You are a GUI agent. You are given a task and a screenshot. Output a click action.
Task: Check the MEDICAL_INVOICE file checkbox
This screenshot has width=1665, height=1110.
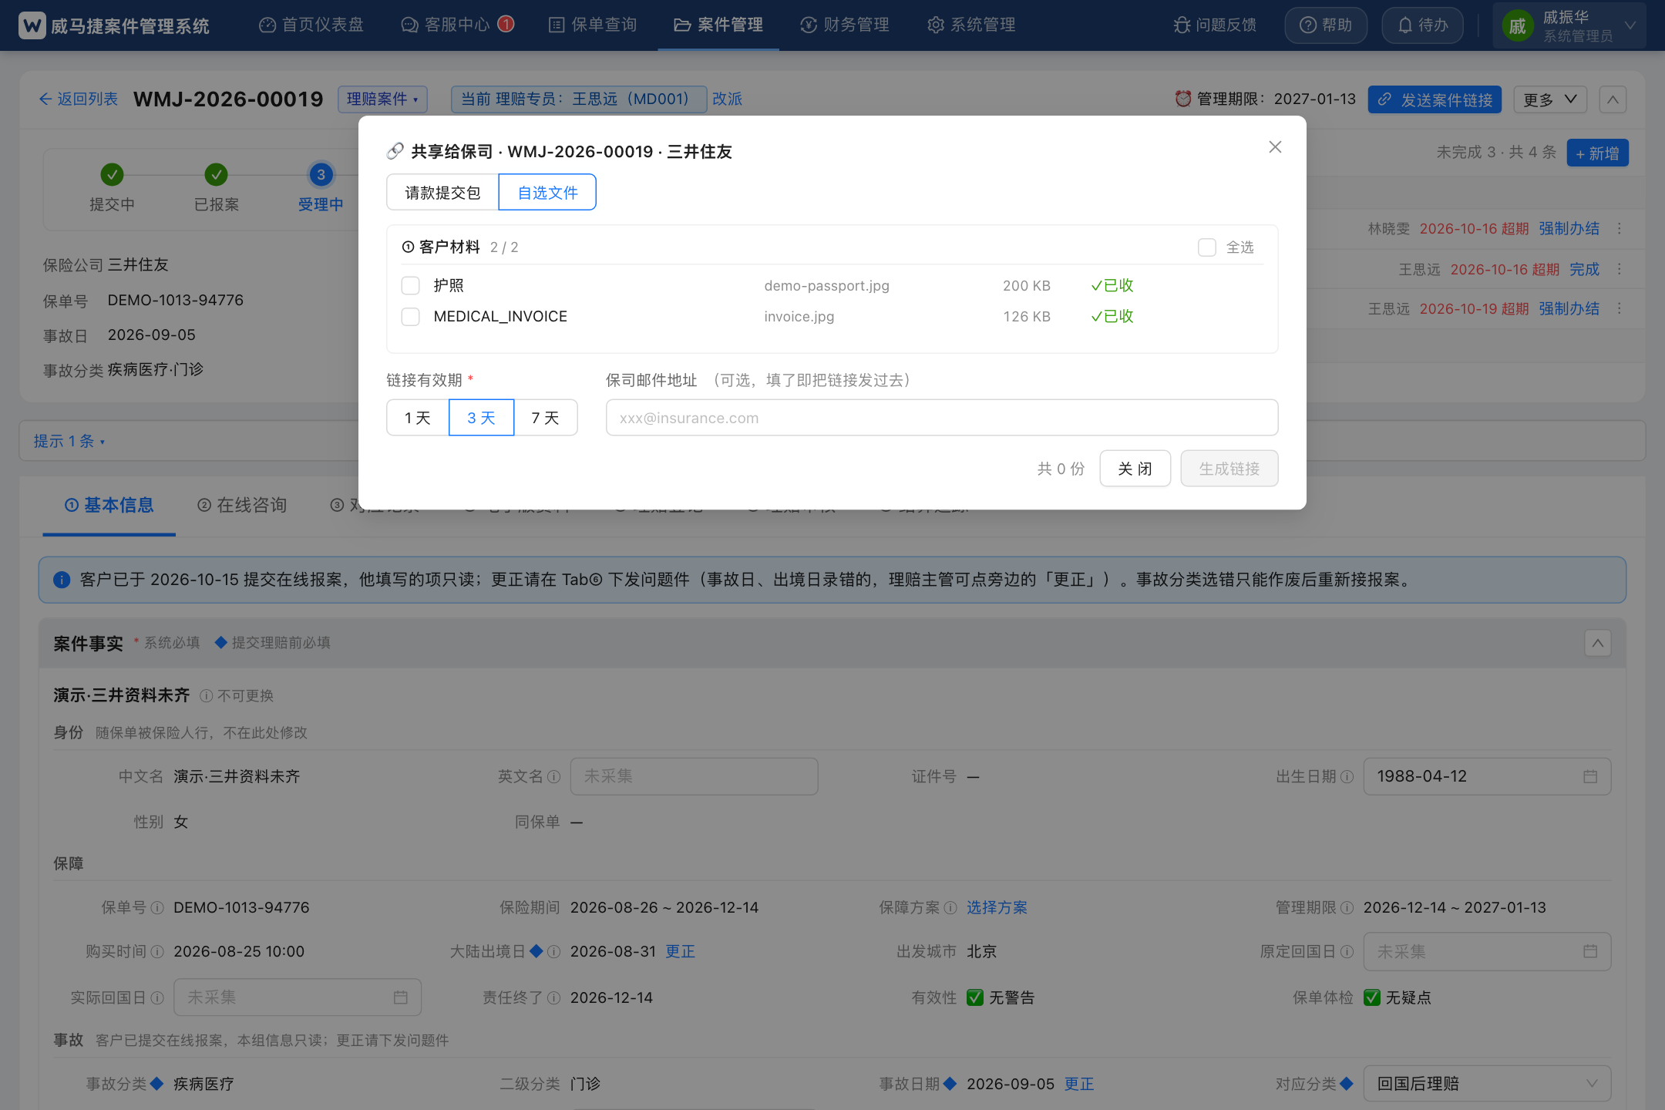[x=411, y=317]
